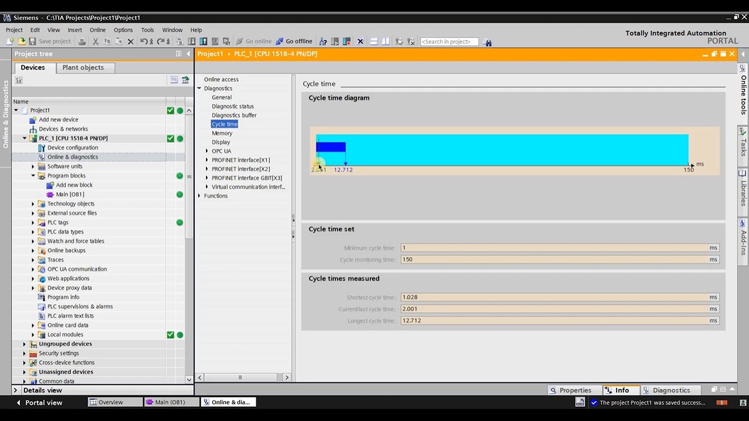Screen dimensions: 749x421
Task: Click the Redo arrow icon
Action: [x=160, y=42]
